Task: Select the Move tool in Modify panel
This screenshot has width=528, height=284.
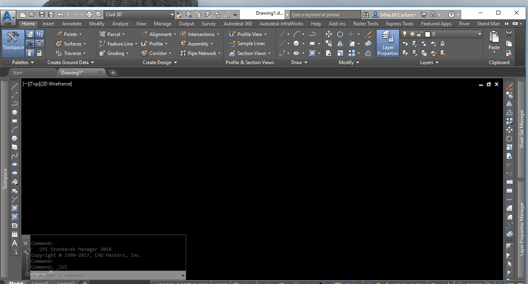Action: 329,34
